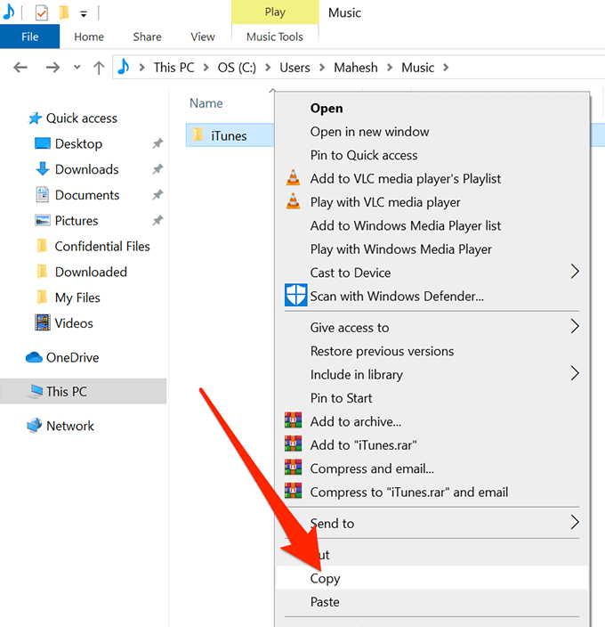Click the iTunes folder icon
605x627 pixels.
198,134
